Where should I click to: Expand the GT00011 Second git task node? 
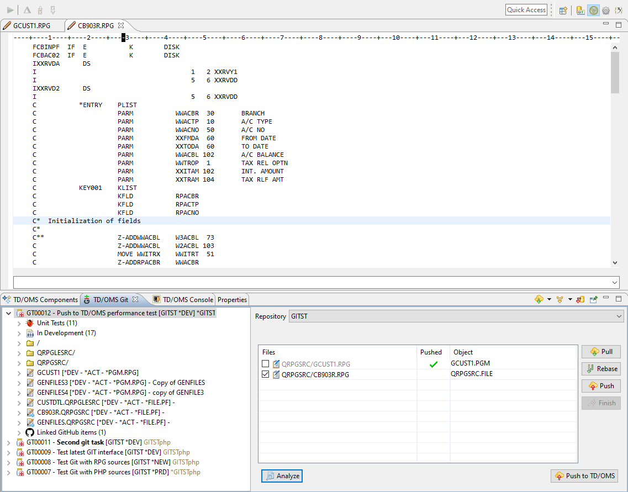9,442
